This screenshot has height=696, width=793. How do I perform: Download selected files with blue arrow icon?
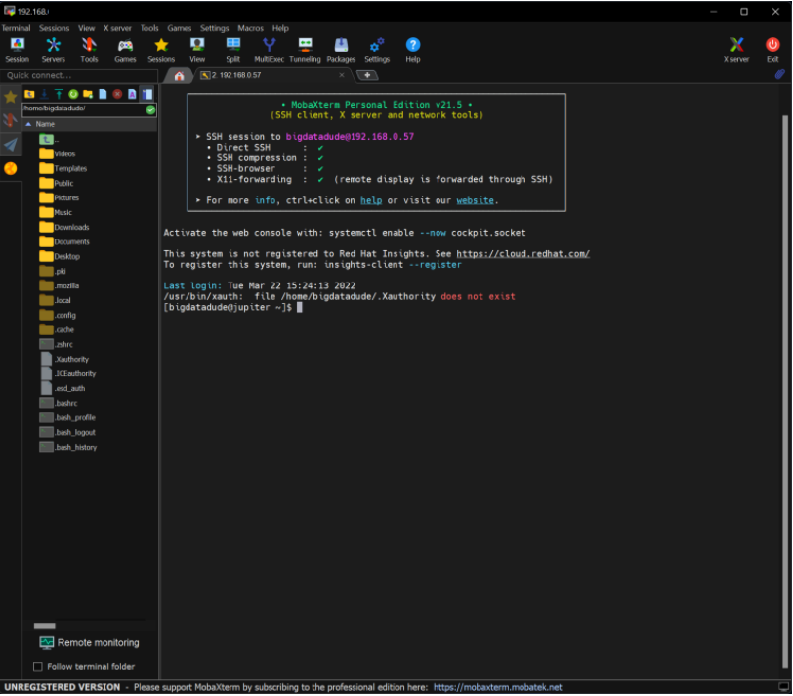pyautogui.click(x=44, y=94)
